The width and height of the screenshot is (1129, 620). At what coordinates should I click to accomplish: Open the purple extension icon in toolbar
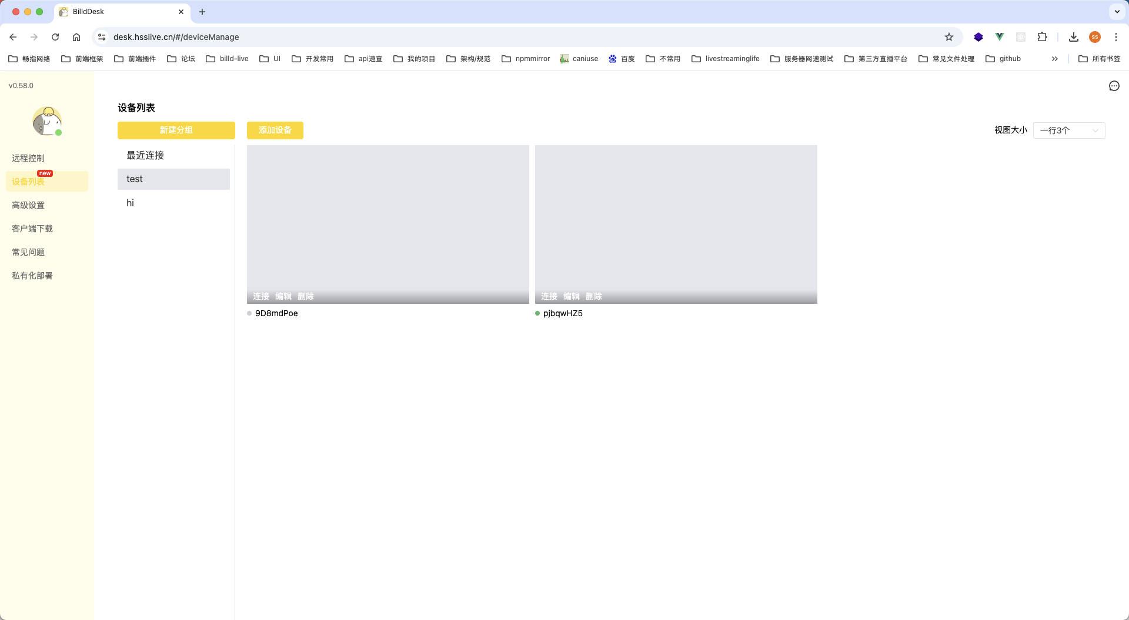click(x=978, y=37)
